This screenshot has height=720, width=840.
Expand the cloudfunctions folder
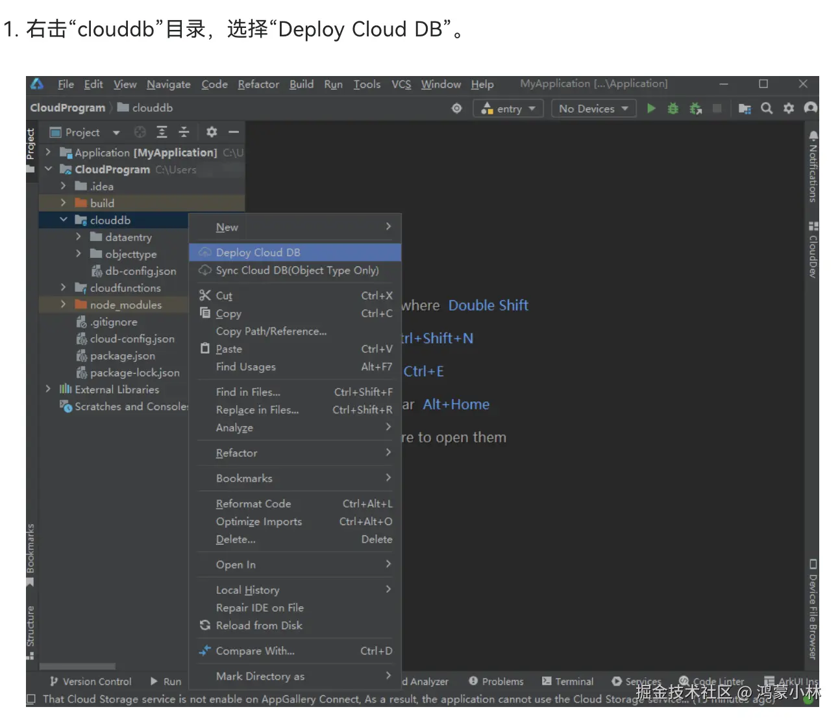coord(64,287)
